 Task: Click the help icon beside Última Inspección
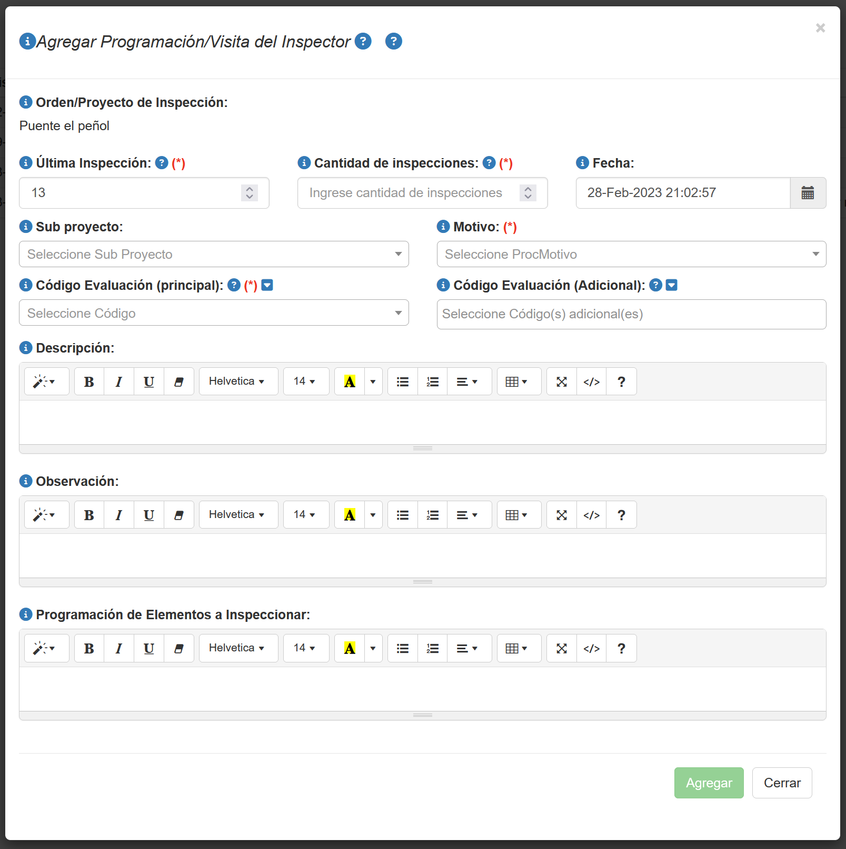pyautogui.click(x=162, y=163)
